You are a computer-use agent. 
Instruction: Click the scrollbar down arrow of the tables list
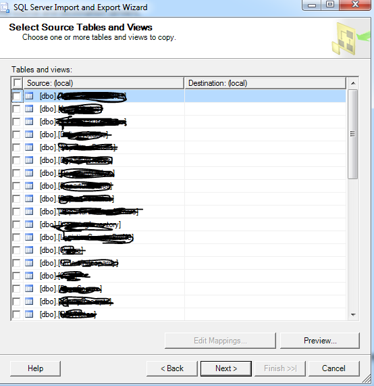(x=353, y=314)
